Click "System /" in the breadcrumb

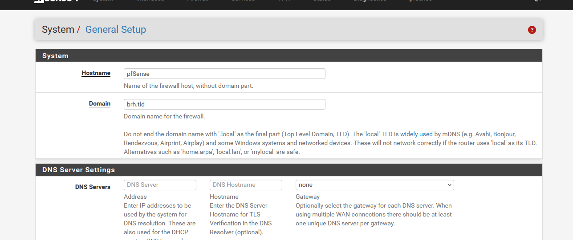[x=61, y=30]
